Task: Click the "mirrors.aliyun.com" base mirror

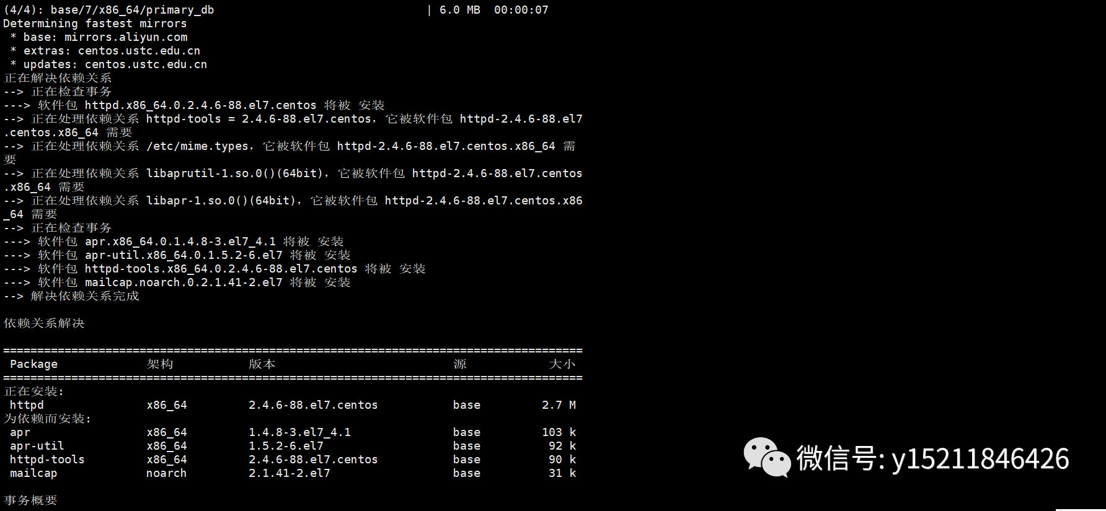Action: pos(126,37)
